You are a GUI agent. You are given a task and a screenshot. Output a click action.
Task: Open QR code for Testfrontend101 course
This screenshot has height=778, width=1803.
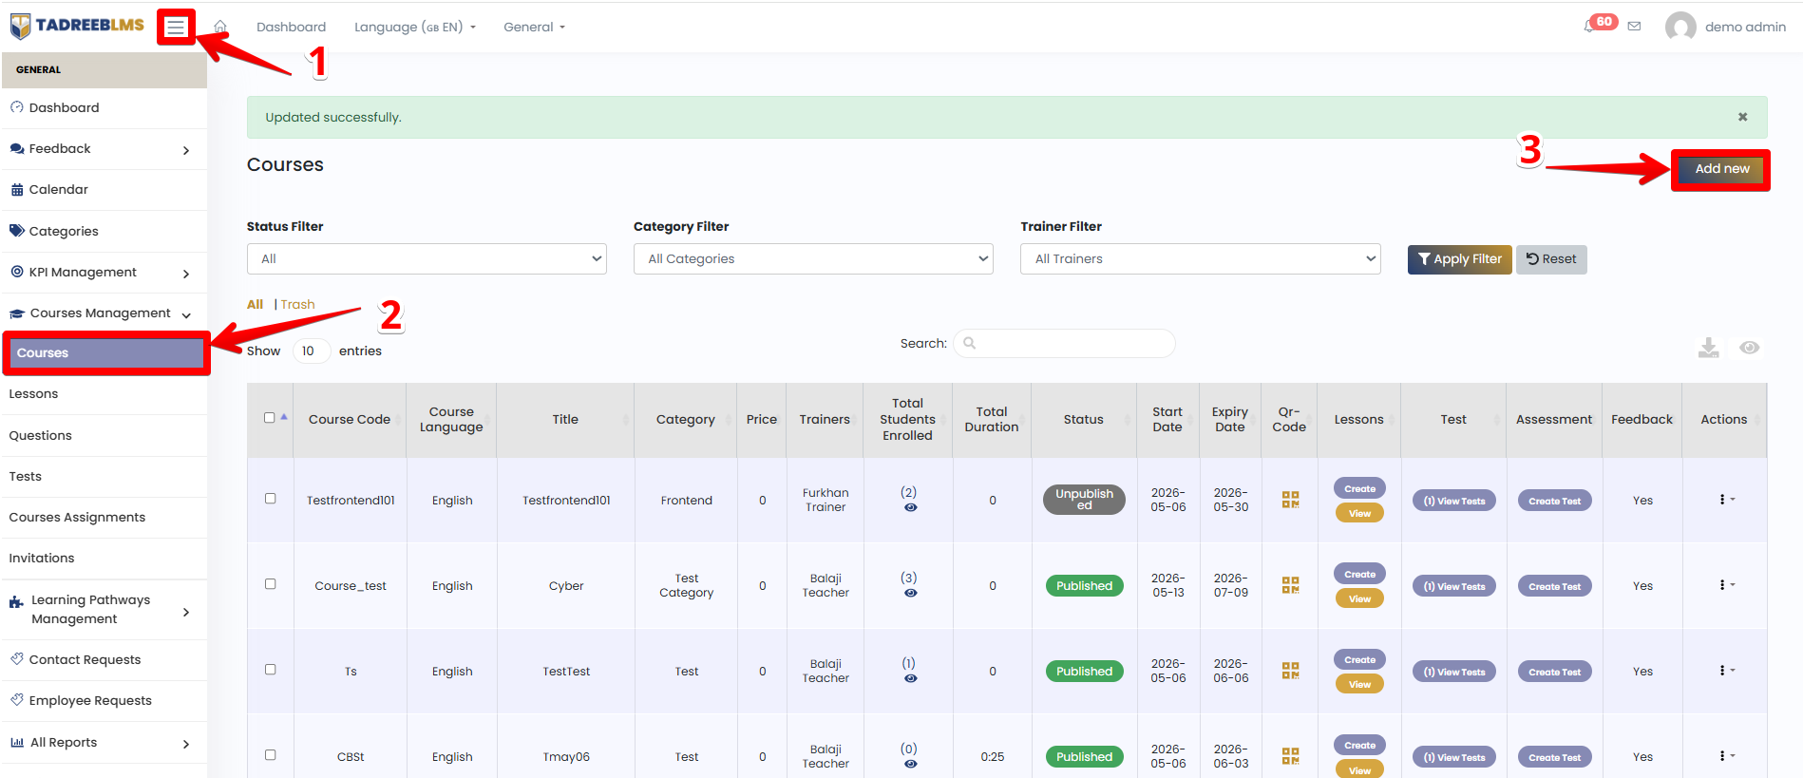[1290, 500]
